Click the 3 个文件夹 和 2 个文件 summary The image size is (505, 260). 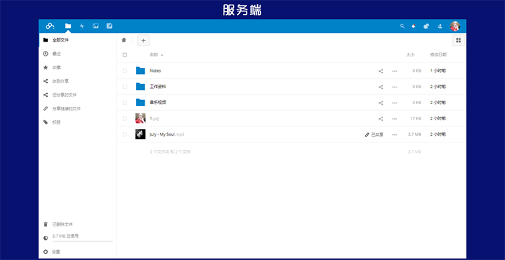click(x=170, y=152)
